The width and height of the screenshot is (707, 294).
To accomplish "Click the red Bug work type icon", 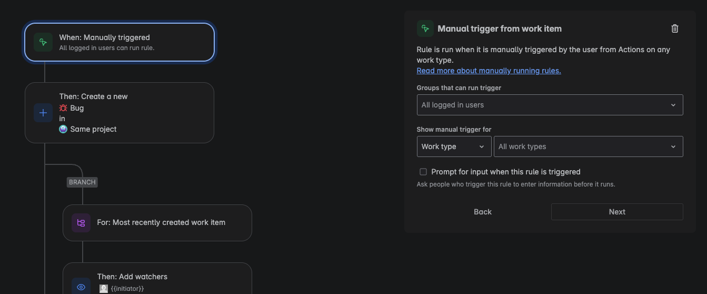I will [x=63, y=108].
